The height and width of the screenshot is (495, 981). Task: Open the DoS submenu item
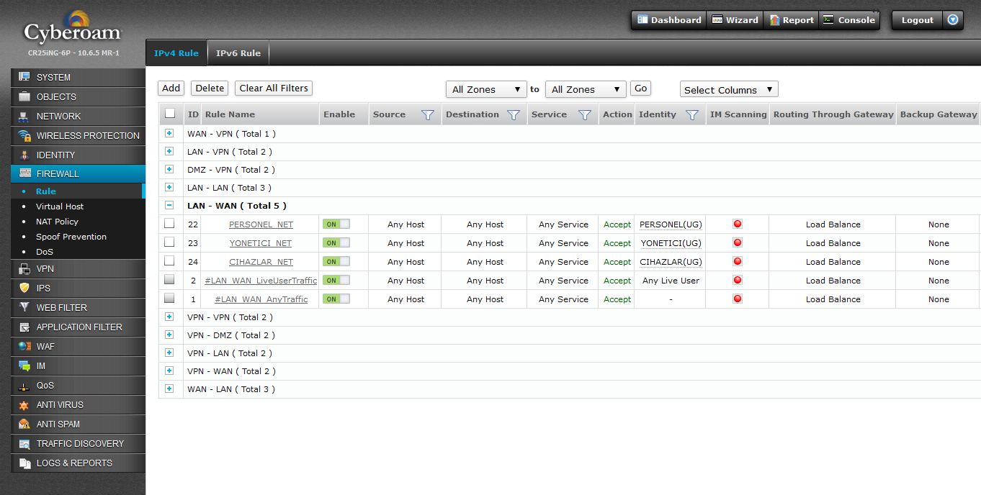click(x=45, y=252)
